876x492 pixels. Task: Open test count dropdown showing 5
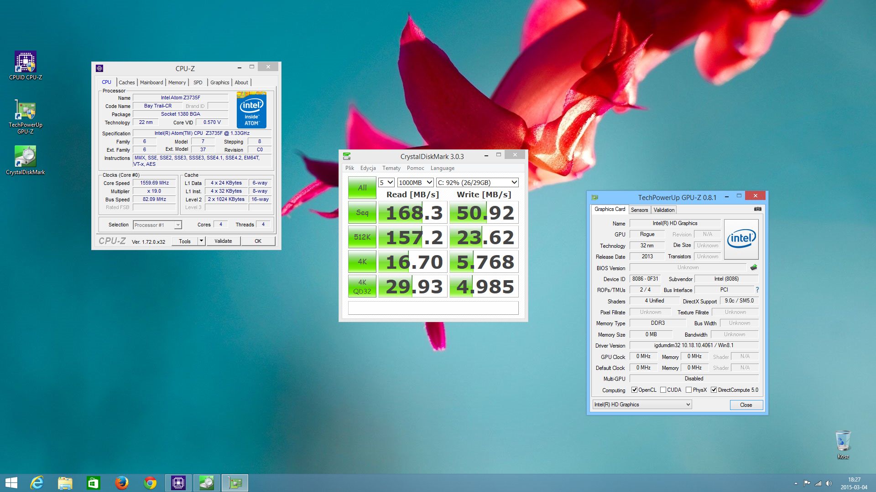coord(386,182)
